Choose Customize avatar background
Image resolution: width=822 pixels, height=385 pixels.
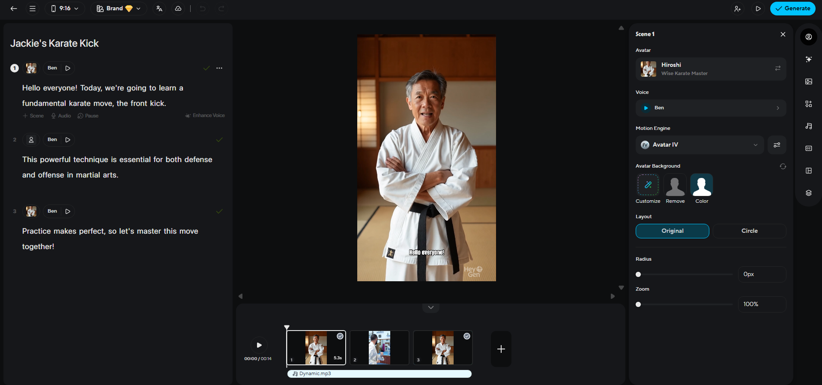[x=648, y=185]
